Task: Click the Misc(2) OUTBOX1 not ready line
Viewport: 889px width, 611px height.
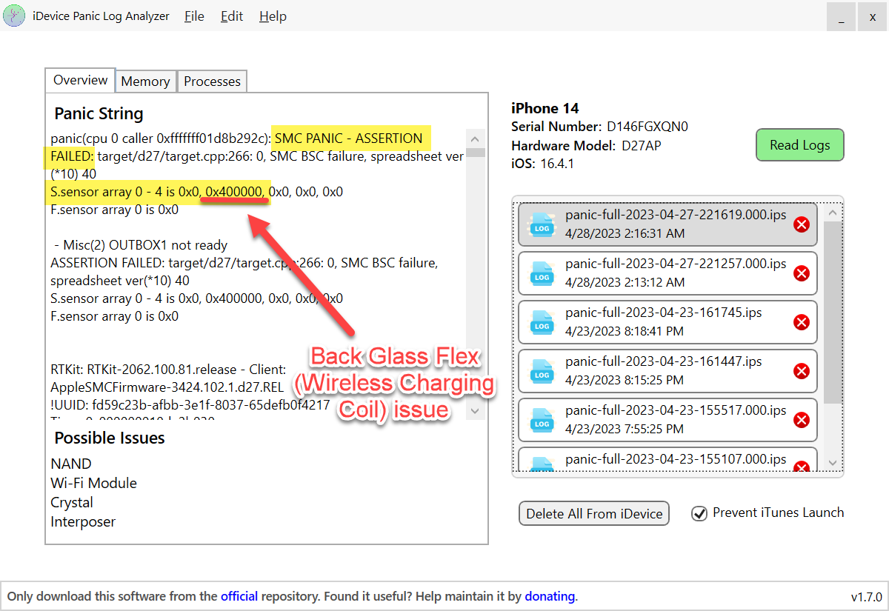Action: [141, 245]
